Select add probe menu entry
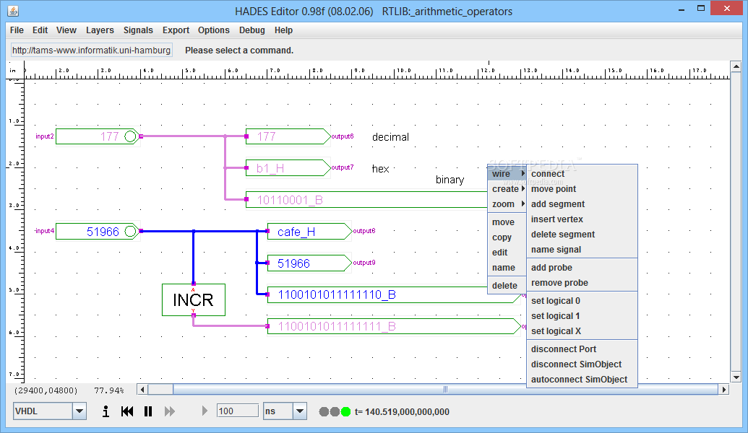Image resolution: width=748 pixels, height=433 pixels. (582, 268)
